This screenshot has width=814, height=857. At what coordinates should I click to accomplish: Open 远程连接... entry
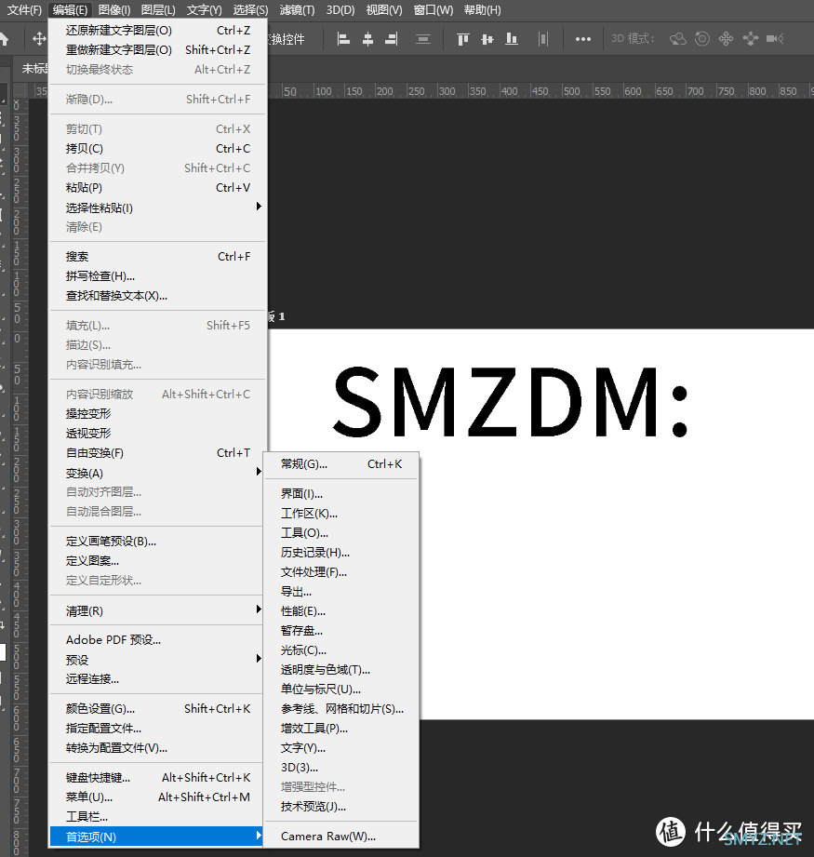(157, 679)
